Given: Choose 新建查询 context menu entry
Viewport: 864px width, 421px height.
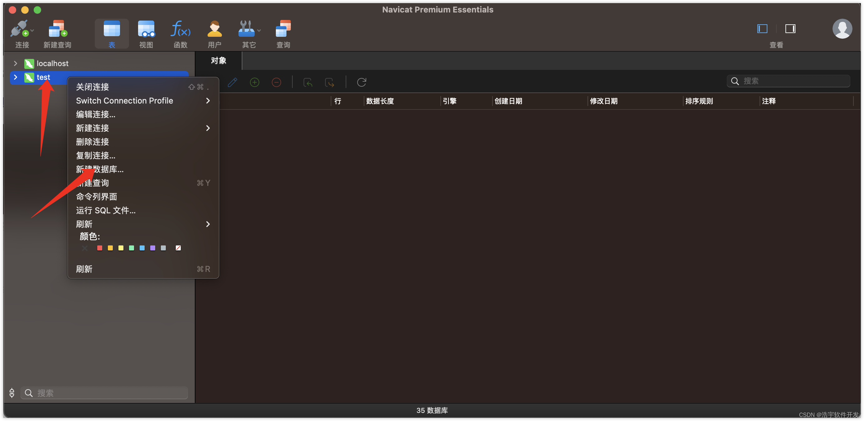Looking at the screenshot, I should 143,183.
